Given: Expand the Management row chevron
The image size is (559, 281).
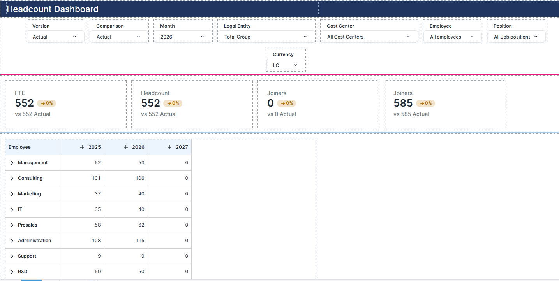Looking at the screenshot, I should [x=12, y=163].
